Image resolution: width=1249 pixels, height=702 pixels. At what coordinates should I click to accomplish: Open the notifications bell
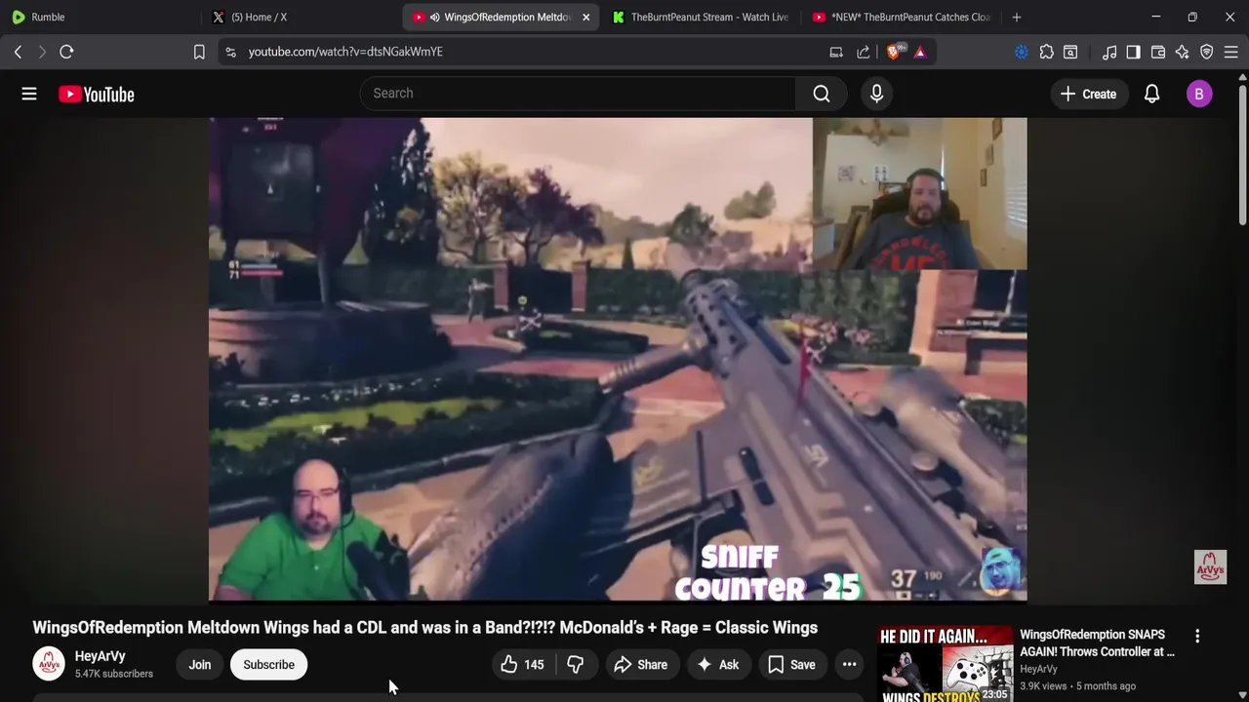1151,94
